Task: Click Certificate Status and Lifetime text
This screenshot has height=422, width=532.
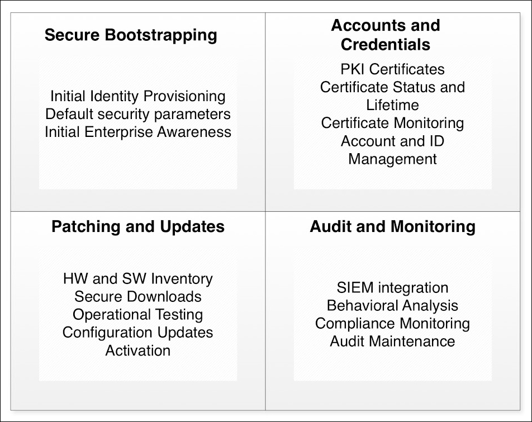Action: 392,96
